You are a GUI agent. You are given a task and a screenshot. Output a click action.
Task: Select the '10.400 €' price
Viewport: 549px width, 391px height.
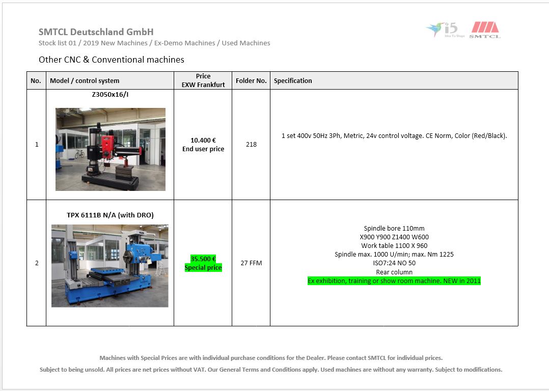click(203, 141)
